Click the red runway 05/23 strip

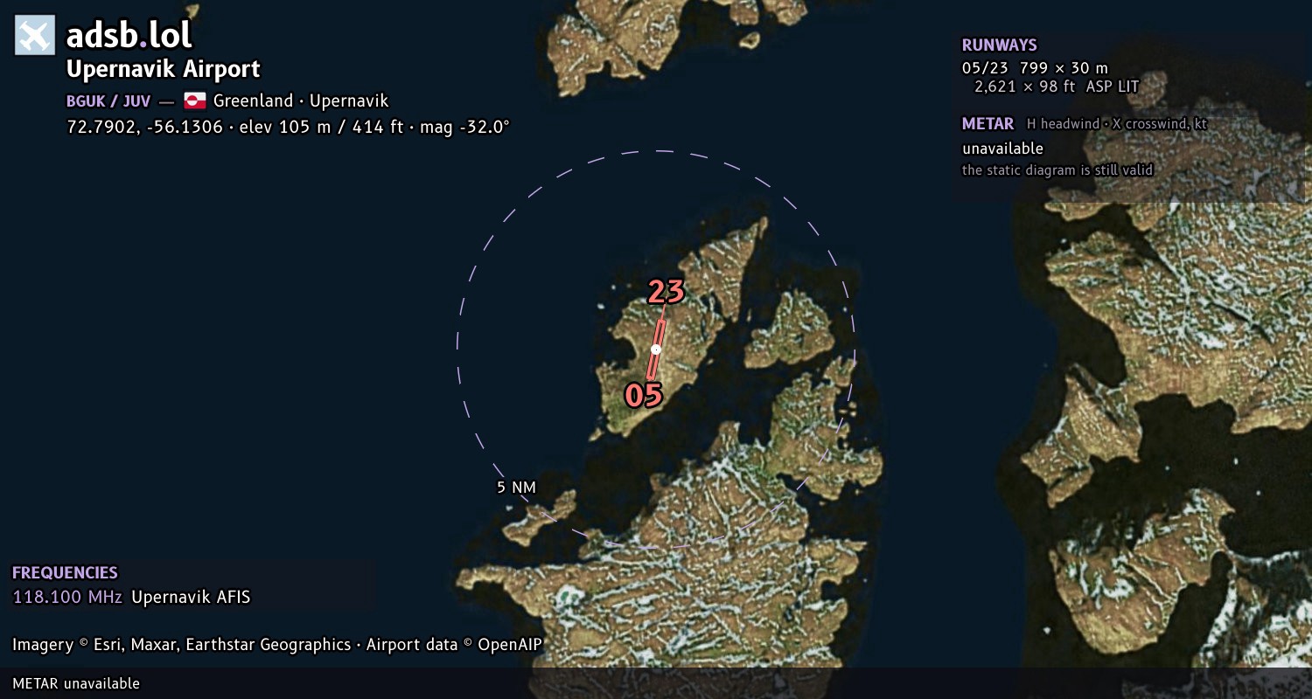(656, 349)
